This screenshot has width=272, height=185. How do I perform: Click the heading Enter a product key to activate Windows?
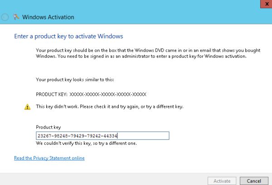tap(68, 36)
